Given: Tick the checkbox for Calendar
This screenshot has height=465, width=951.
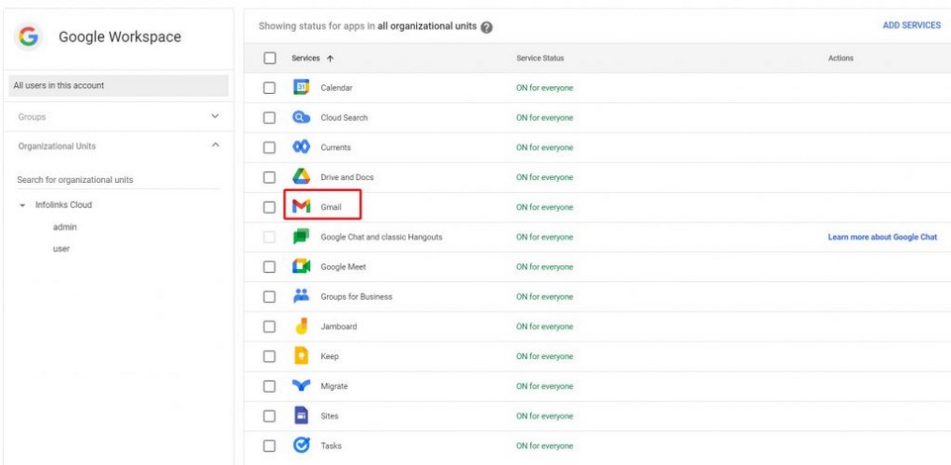Looking at the screenshot, I should coord(269,88).
